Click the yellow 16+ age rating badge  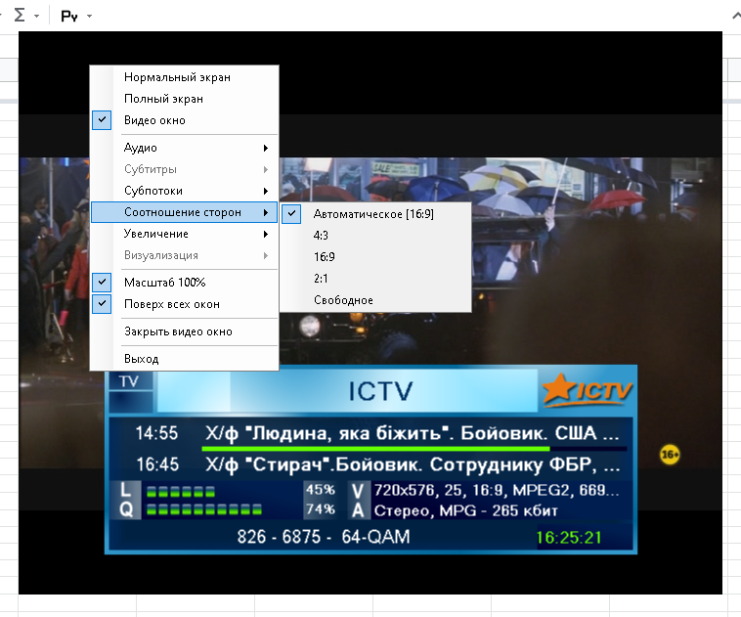670,455
